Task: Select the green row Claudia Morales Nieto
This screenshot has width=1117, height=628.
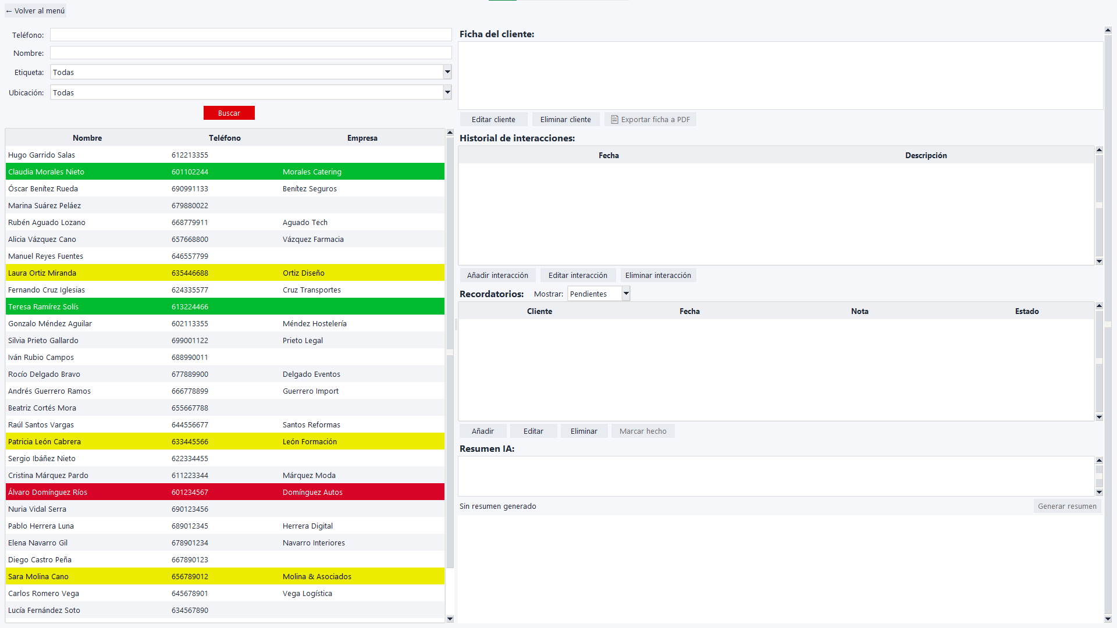Action: (x=225, y=172)
